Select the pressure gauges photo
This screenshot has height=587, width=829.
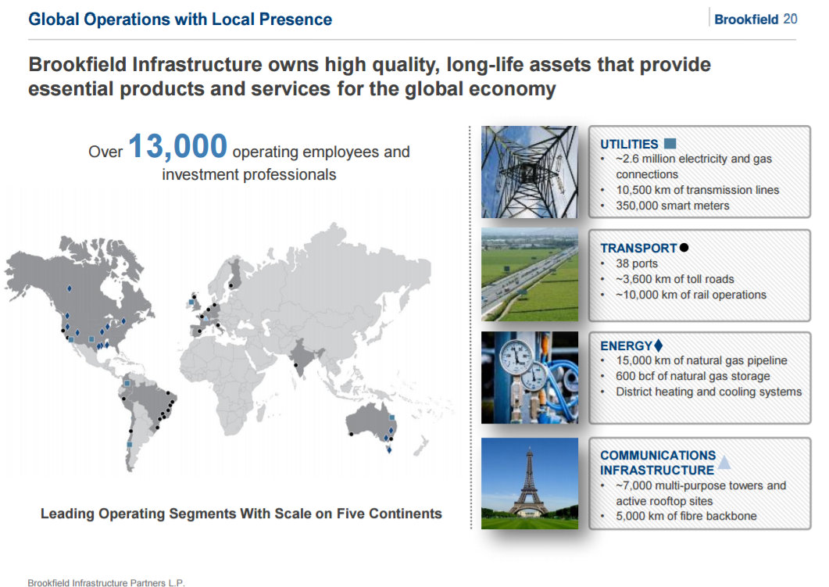point(529,378)
